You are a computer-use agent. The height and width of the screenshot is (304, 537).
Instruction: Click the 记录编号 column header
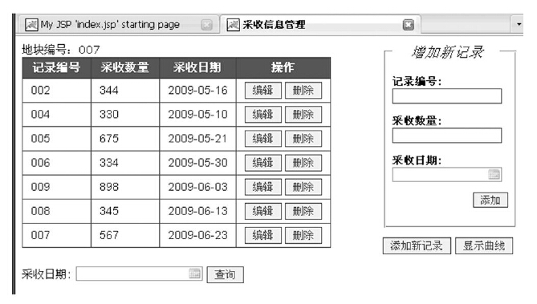point(56,68)
